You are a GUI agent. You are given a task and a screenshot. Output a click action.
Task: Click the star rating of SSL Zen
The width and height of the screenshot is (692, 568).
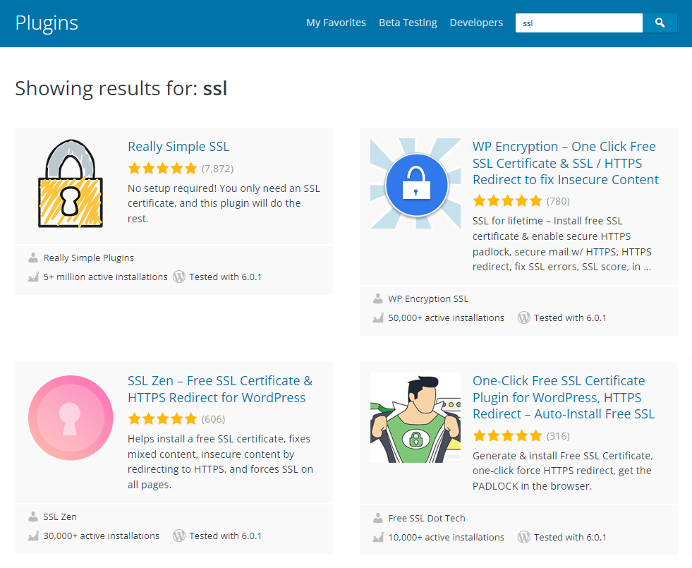coord(162,419)
